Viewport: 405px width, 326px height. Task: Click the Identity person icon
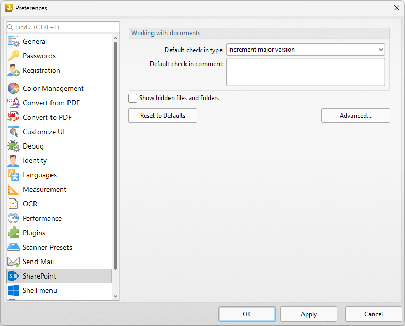pos(13,161)
